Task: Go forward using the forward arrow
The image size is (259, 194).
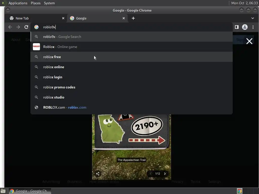Action: pyautogui.click(x=18, y=27)
